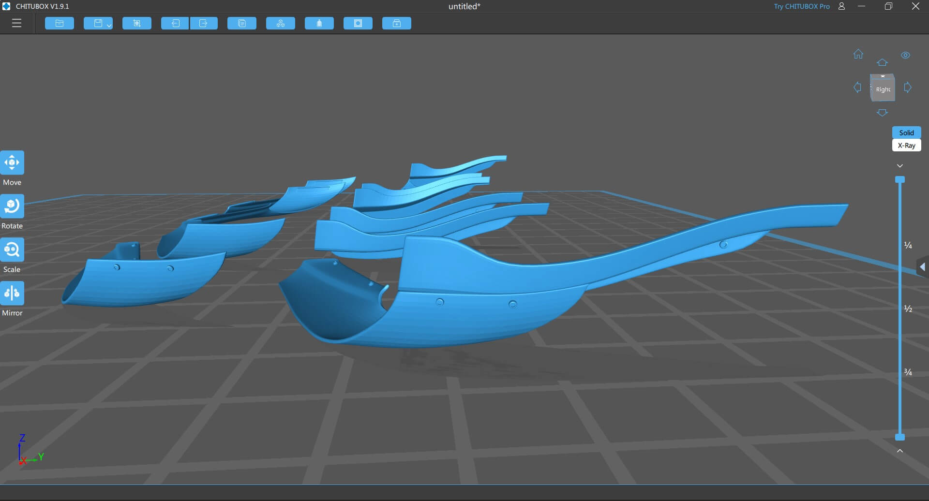This screenshot has height=501, width=929.
Task: Click the hollow tool toolbar icon
Action: click(x=358, y=23)
